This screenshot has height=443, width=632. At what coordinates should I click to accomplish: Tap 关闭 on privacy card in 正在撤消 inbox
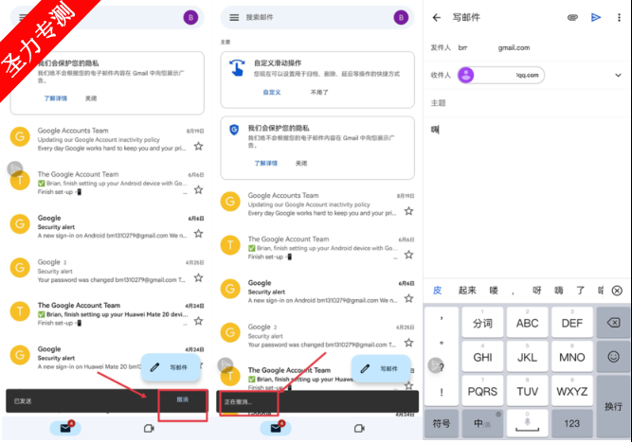point(301,163)
